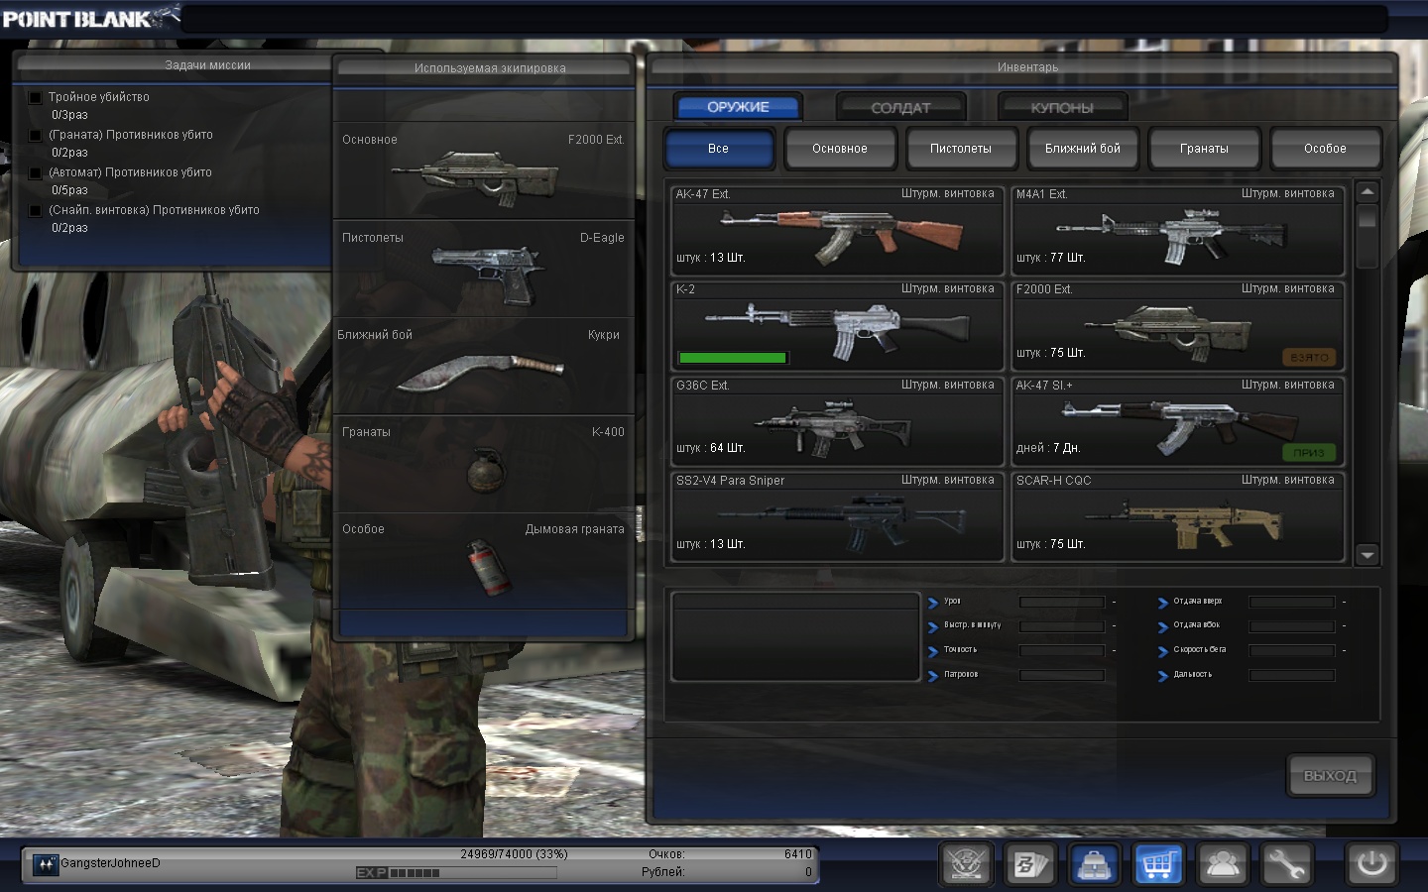The height and width of the screenshot is (892, 1428).
Task: Click the Урон stat bar
Action: point(1062,602)
